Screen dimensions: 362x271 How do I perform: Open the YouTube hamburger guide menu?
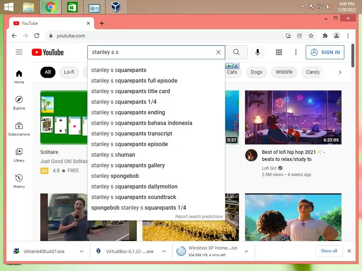[x=19, y=52]
